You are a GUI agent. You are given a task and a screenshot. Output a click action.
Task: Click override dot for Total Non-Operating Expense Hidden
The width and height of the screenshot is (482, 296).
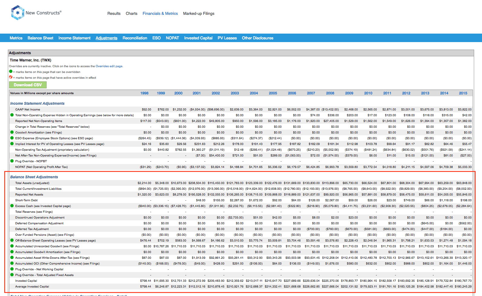[x=12, y=115]
